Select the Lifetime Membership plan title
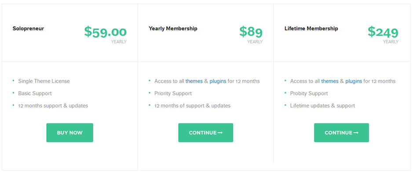The width and height of the screenshot is (413, 173). [311, 28]
